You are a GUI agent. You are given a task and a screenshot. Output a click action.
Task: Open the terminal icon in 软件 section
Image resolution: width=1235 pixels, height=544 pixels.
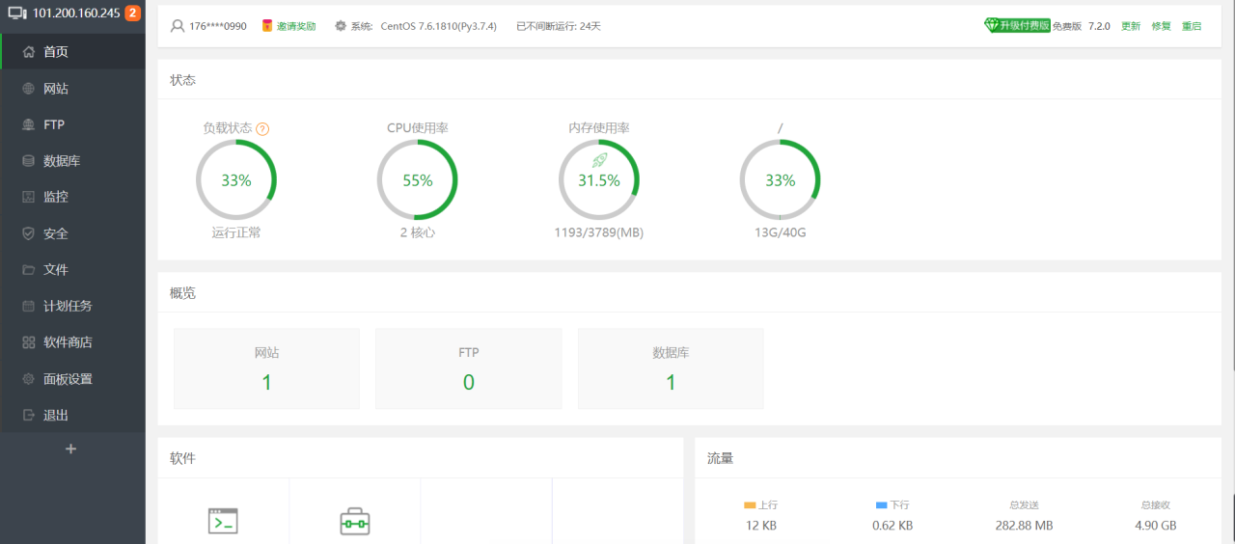pyautogui.click(x=223, y=521)
